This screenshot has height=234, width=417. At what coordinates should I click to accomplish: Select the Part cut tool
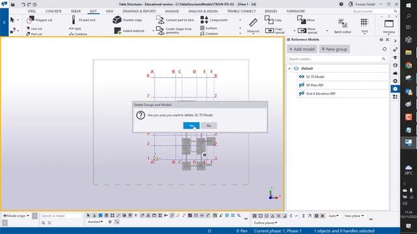click(x=34, y=34)
